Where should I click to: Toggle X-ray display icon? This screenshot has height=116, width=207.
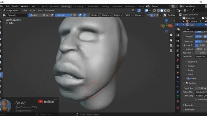pyautogui.click(x=154, y=11)
